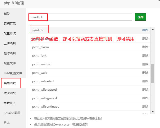Screen dimensions: 160x128
Task: Remove pcntl_waitpid from the list
Action: click(145, 64)
